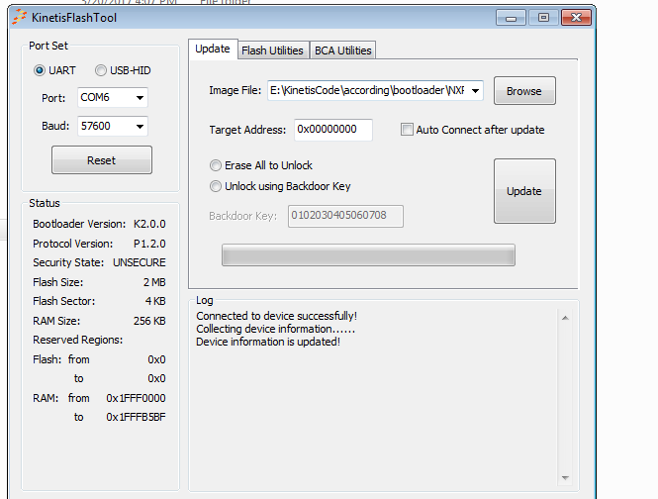The image size is (658, 499).
Task: Select Erase All to Unlock option
Action: 216,165
